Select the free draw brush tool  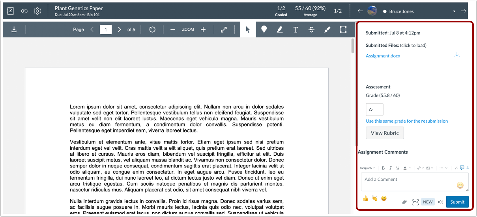[x=327, y=29]
